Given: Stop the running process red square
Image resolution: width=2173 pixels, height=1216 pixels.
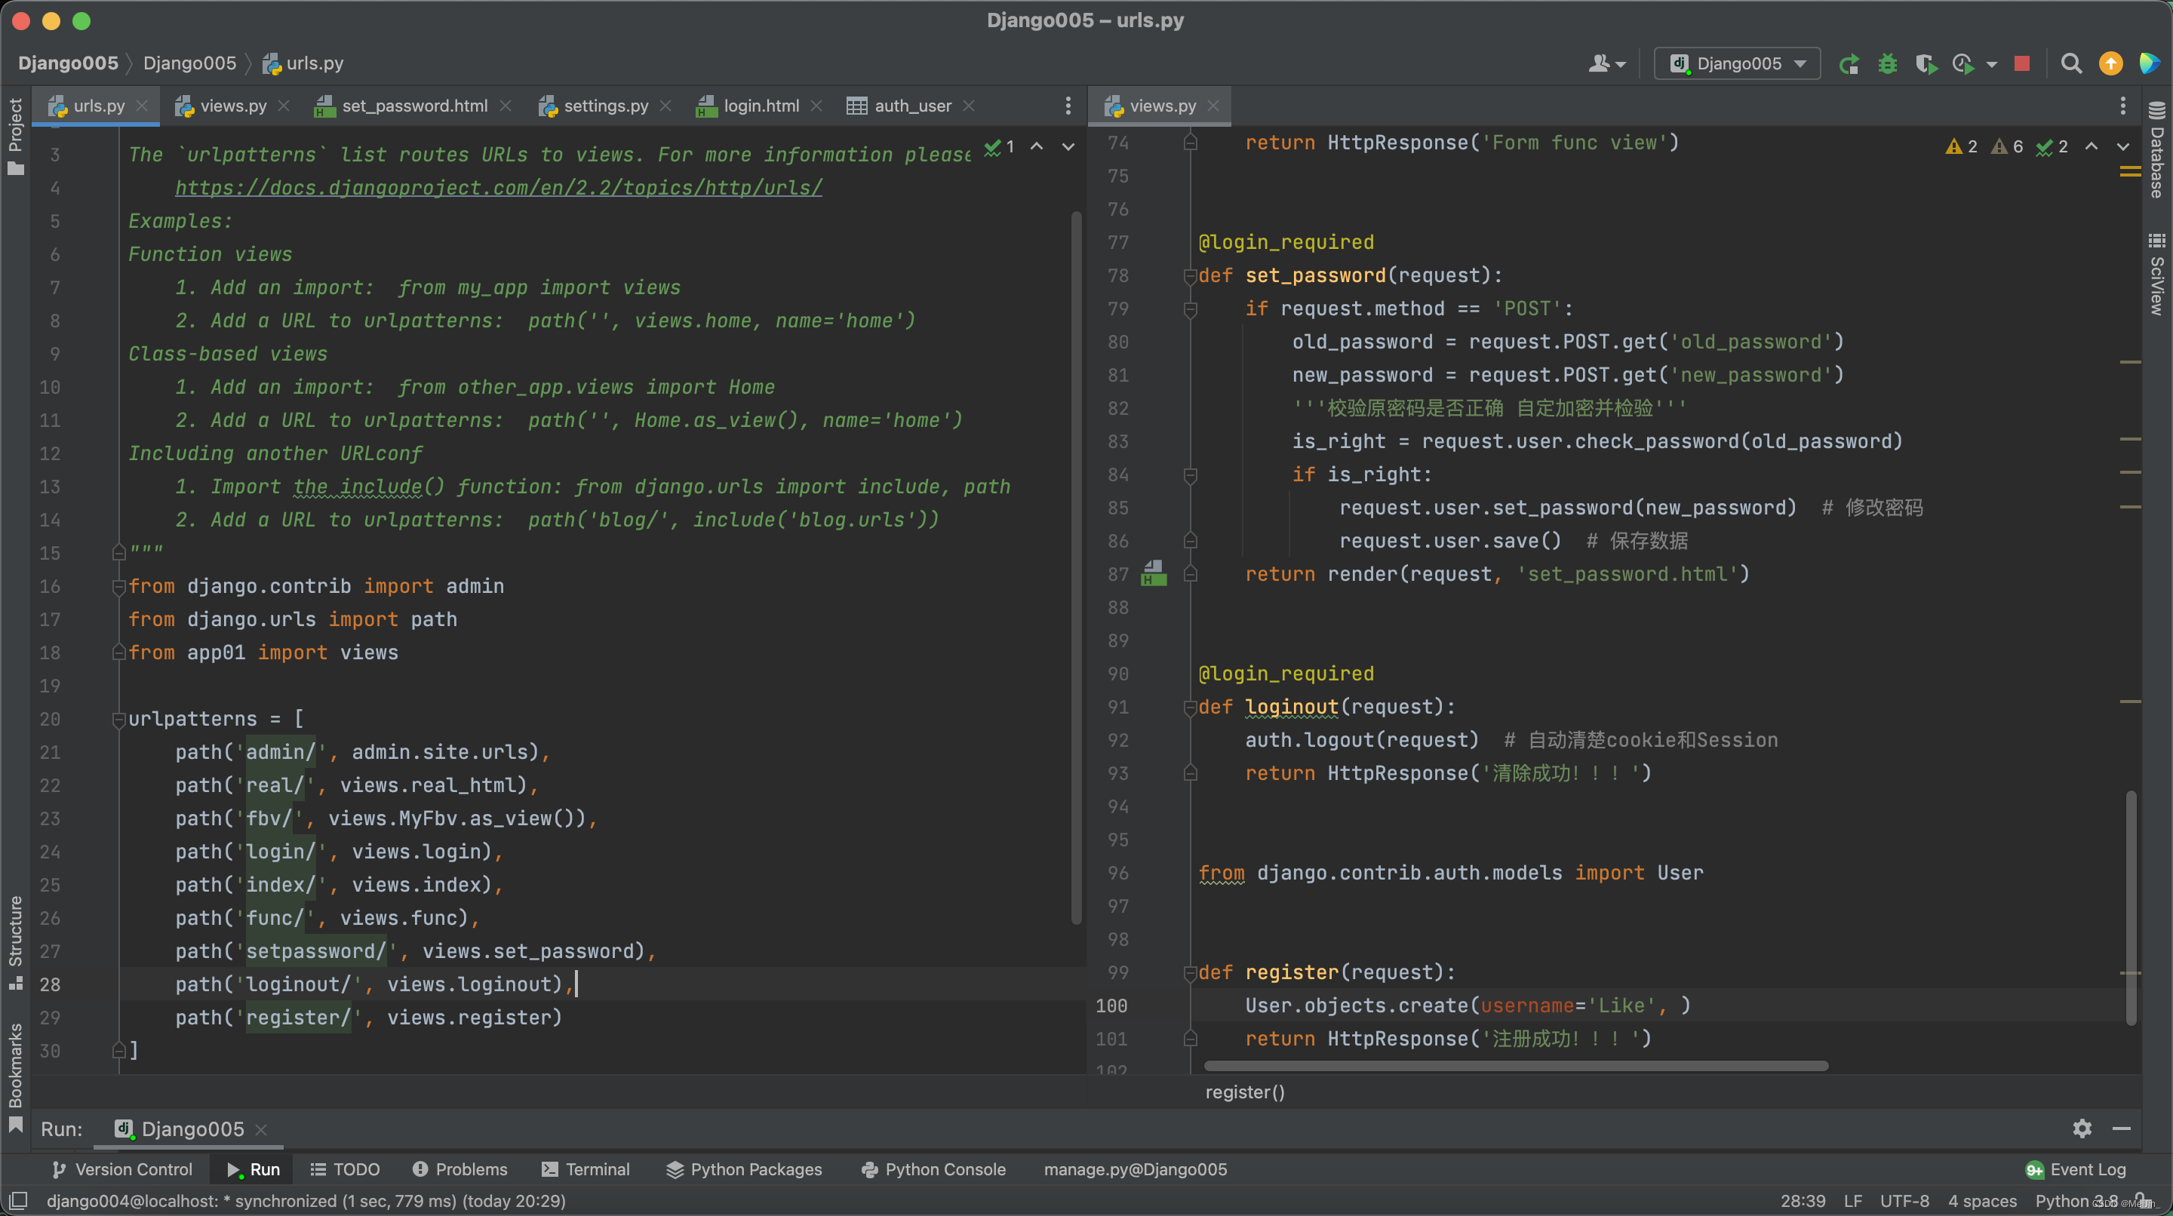Looking at the screenshot, I should tap(2021, 64).
